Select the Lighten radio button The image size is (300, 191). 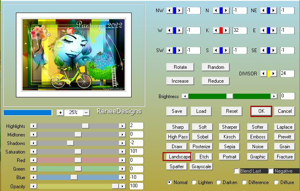(194, 182)
